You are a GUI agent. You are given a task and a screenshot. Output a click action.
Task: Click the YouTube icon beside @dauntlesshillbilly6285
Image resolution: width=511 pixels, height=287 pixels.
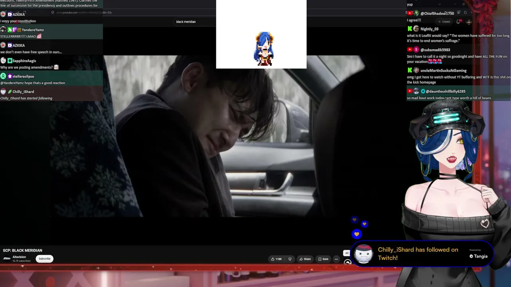(410, 91)
